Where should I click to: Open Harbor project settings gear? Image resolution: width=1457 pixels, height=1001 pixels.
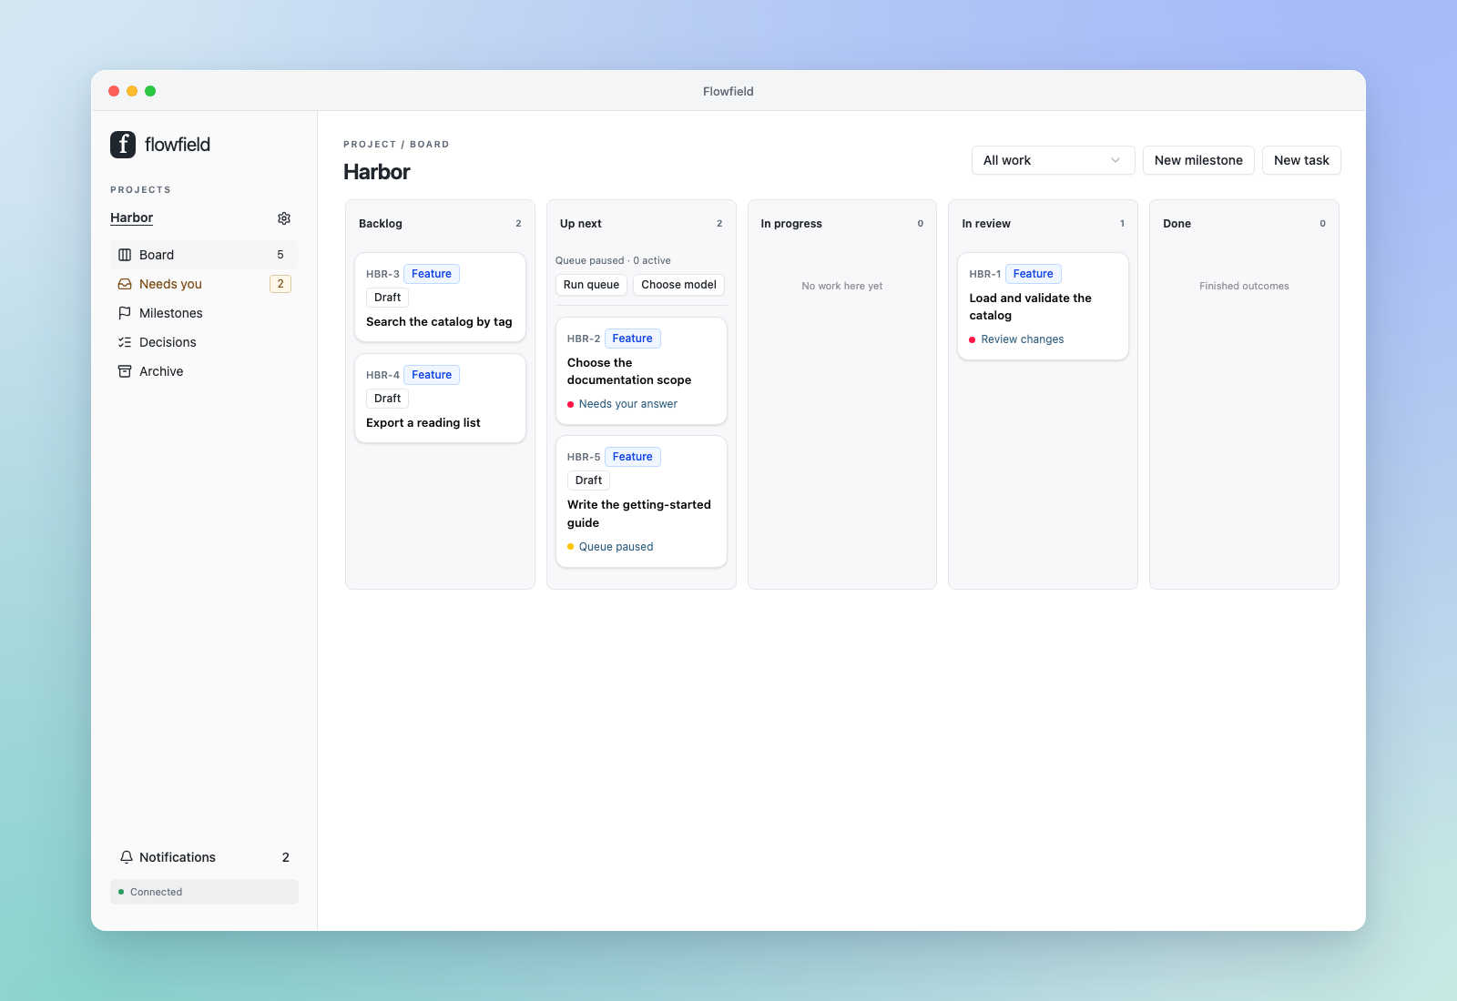284,218
